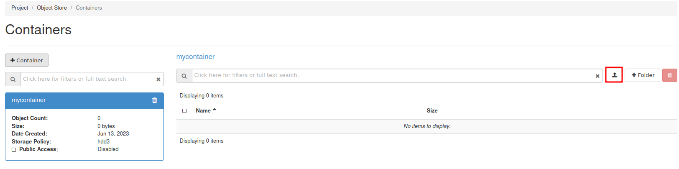Click the object search magnifier icon

[184, 76]
